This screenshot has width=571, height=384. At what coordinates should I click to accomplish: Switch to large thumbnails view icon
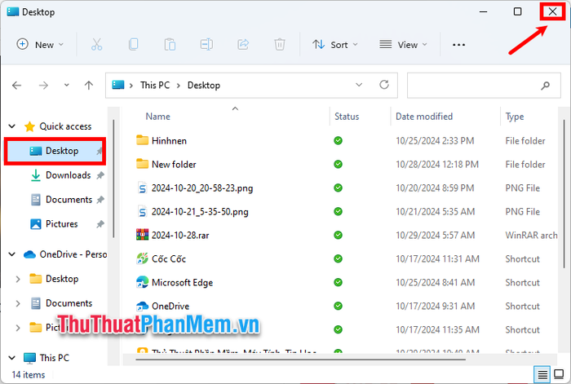558,374
